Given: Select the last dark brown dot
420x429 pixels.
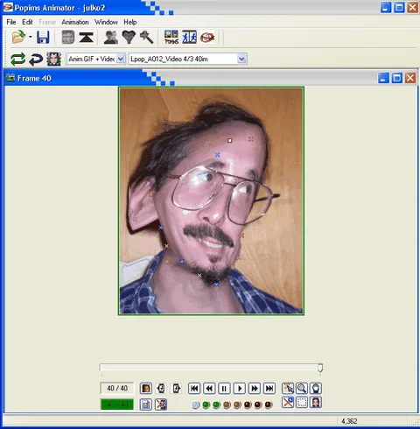Looking at the screenshot, I should click(x=269, y=404).
